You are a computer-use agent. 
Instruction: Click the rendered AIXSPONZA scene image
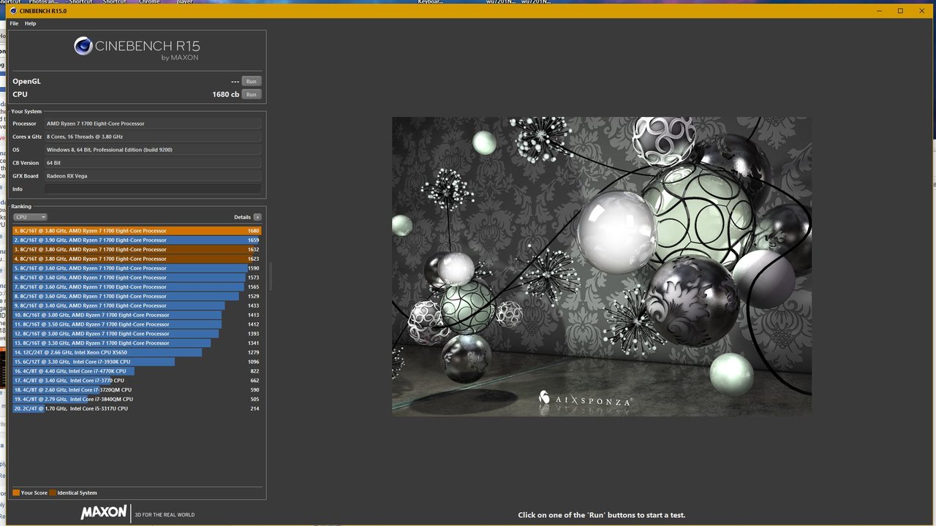[602, 267]
